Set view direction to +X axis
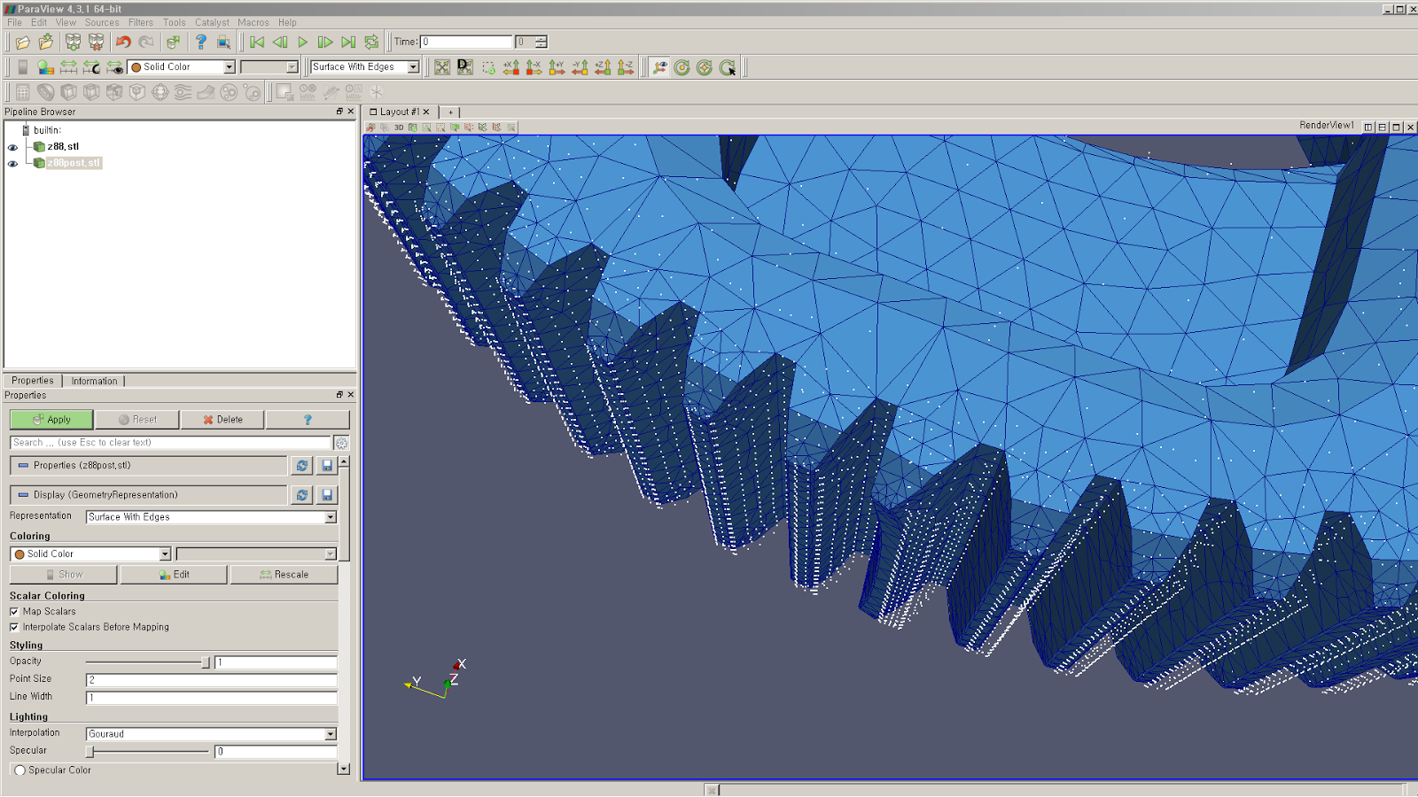This screenshot has width=1418, height=797. click(x=511, y=66)
